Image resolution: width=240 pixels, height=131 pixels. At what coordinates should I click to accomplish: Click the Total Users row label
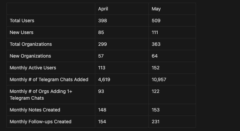[22, 21]
